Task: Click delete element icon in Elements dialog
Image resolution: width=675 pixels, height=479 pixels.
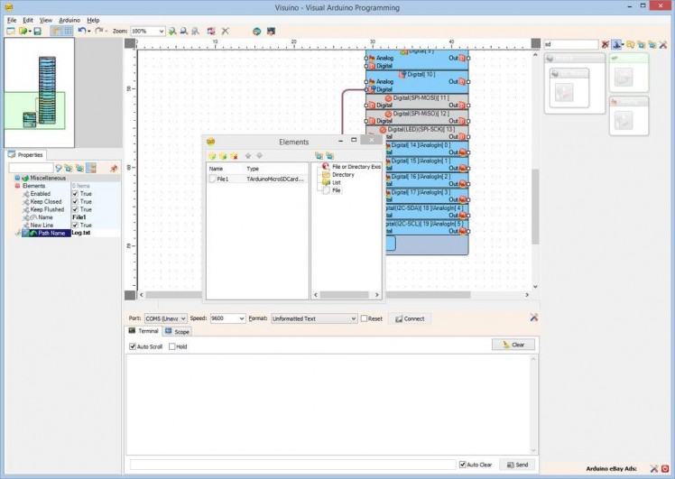Action: tap(235, 155)
